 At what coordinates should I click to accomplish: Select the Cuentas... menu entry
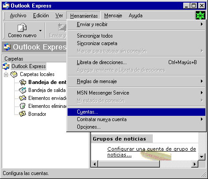136,112
